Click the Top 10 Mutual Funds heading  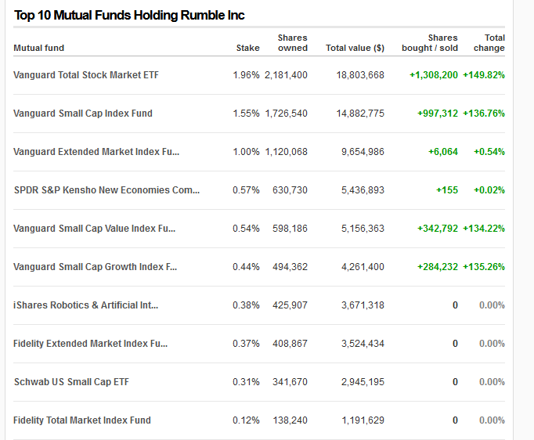click(129, 16)
